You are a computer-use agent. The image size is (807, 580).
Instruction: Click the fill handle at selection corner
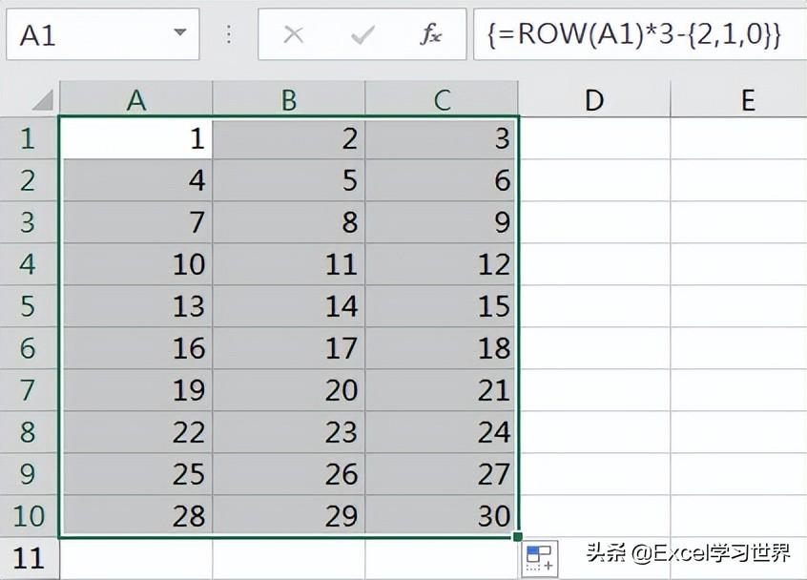tap(519, 536)
